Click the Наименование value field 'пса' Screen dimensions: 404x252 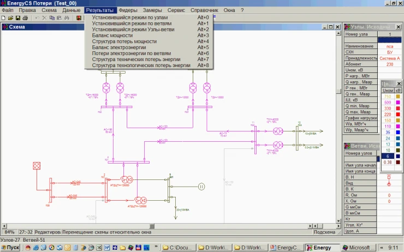point(389,46)
